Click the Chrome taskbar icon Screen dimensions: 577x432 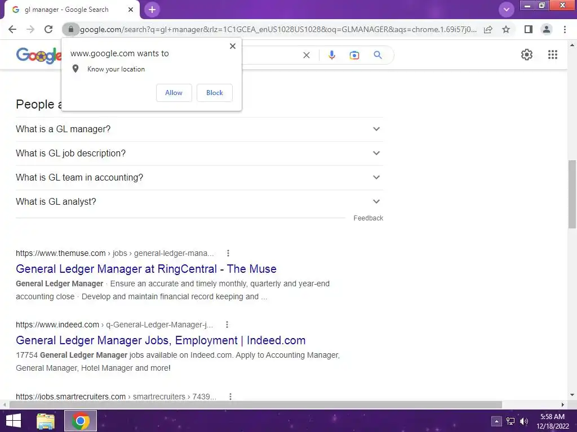81,421
